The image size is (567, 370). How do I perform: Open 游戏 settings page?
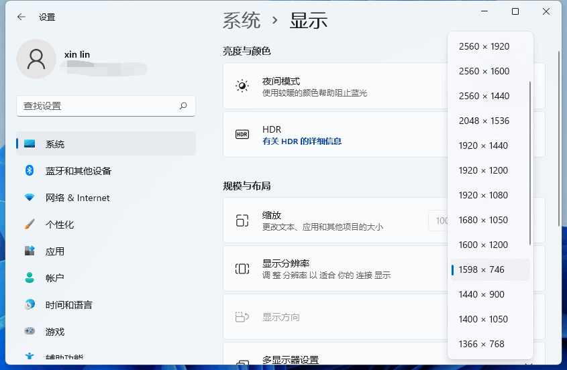106,331
